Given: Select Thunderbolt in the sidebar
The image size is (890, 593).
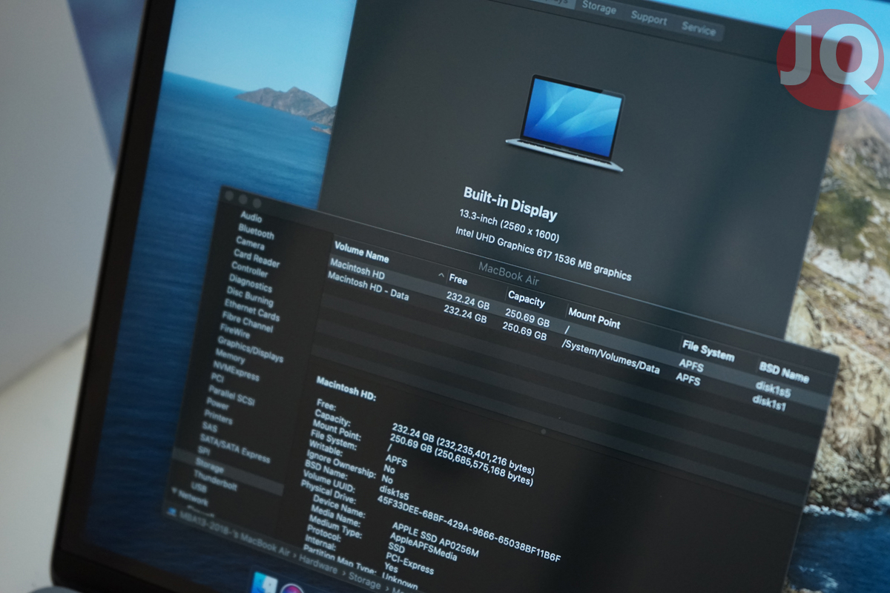Looking at the screenshot, I should point(214,482).
